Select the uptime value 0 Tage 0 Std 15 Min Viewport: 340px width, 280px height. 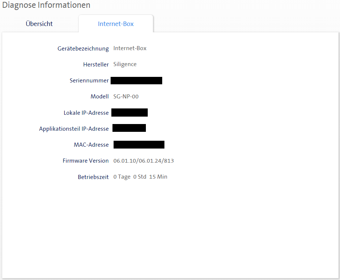click(140, 177)
